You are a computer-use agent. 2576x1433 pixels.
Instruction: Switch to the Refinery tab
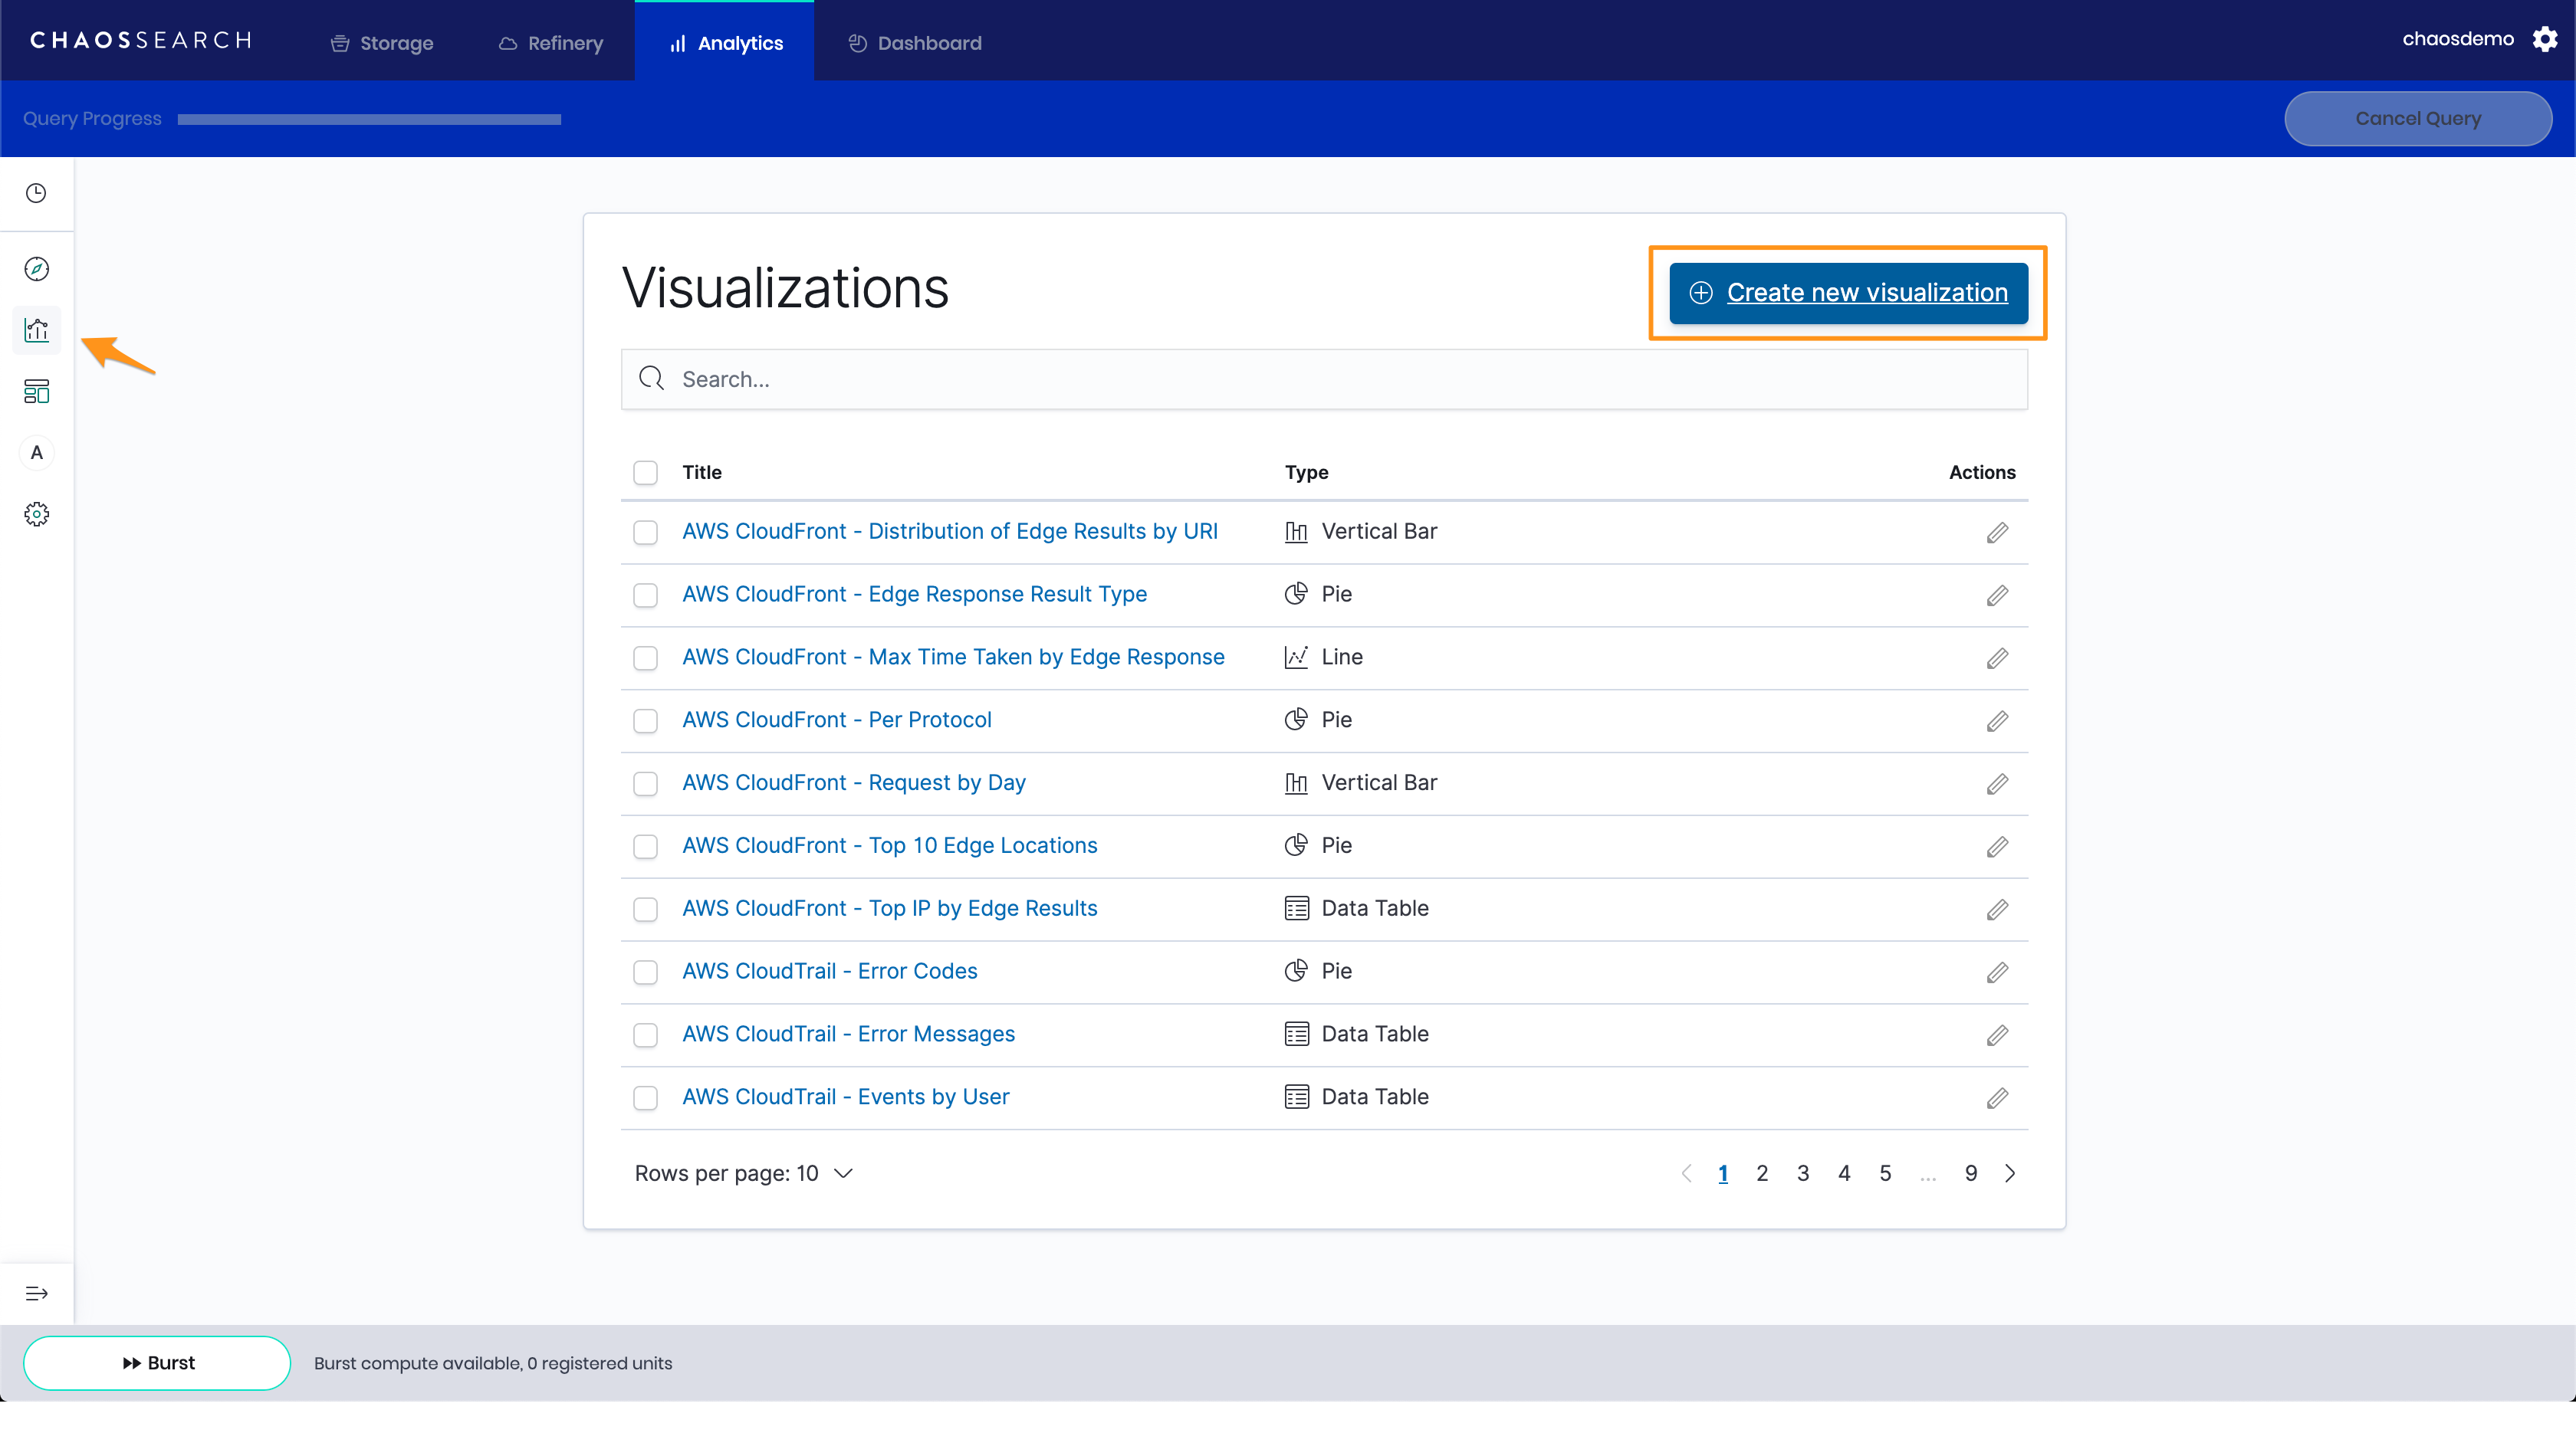tap(551, 43)
